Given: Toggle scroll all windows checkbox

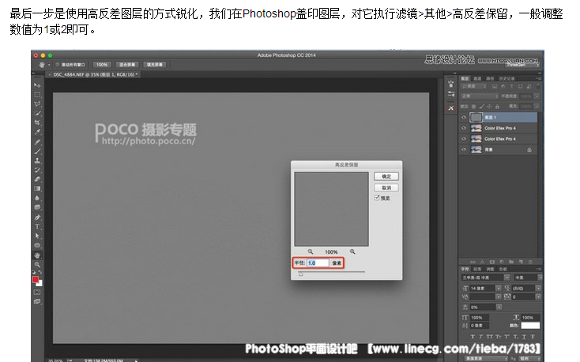Looking at the screenshot, I should [58, 64].
